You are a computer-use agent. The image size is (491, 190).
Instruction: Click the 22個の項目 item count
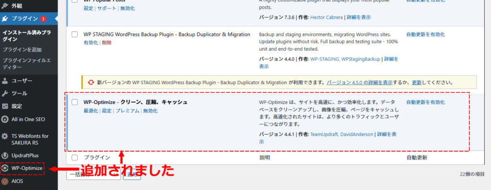[x=472, y=174]
